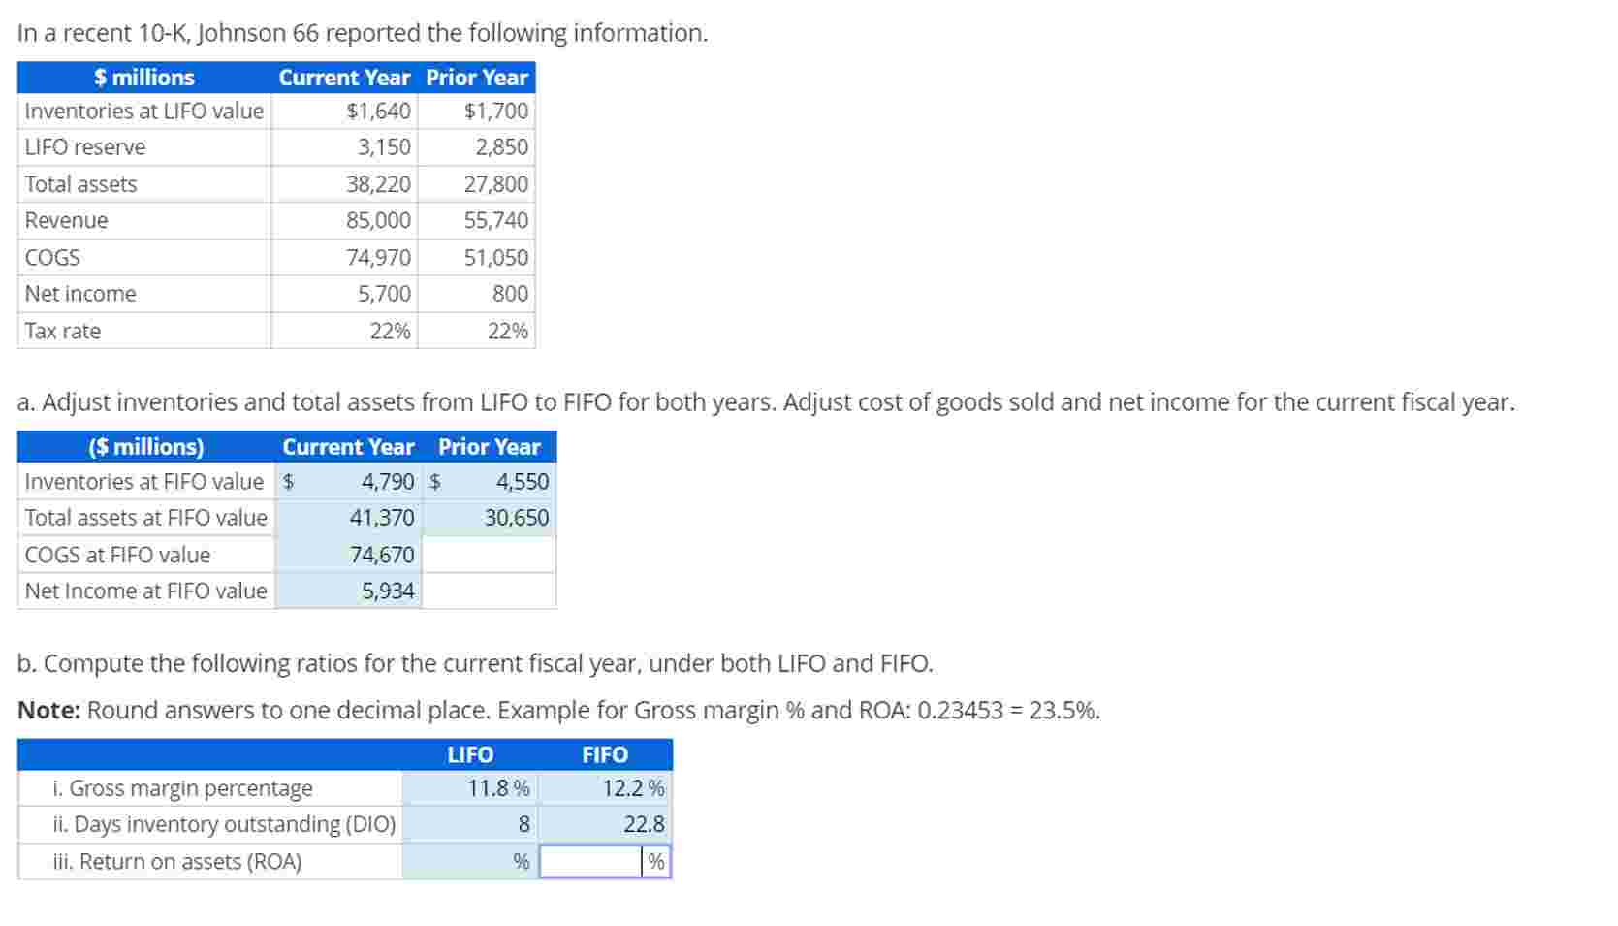Click the Prior Year header in first table
The height and width of the screenshot is (926, 1618).
[475, 78]
